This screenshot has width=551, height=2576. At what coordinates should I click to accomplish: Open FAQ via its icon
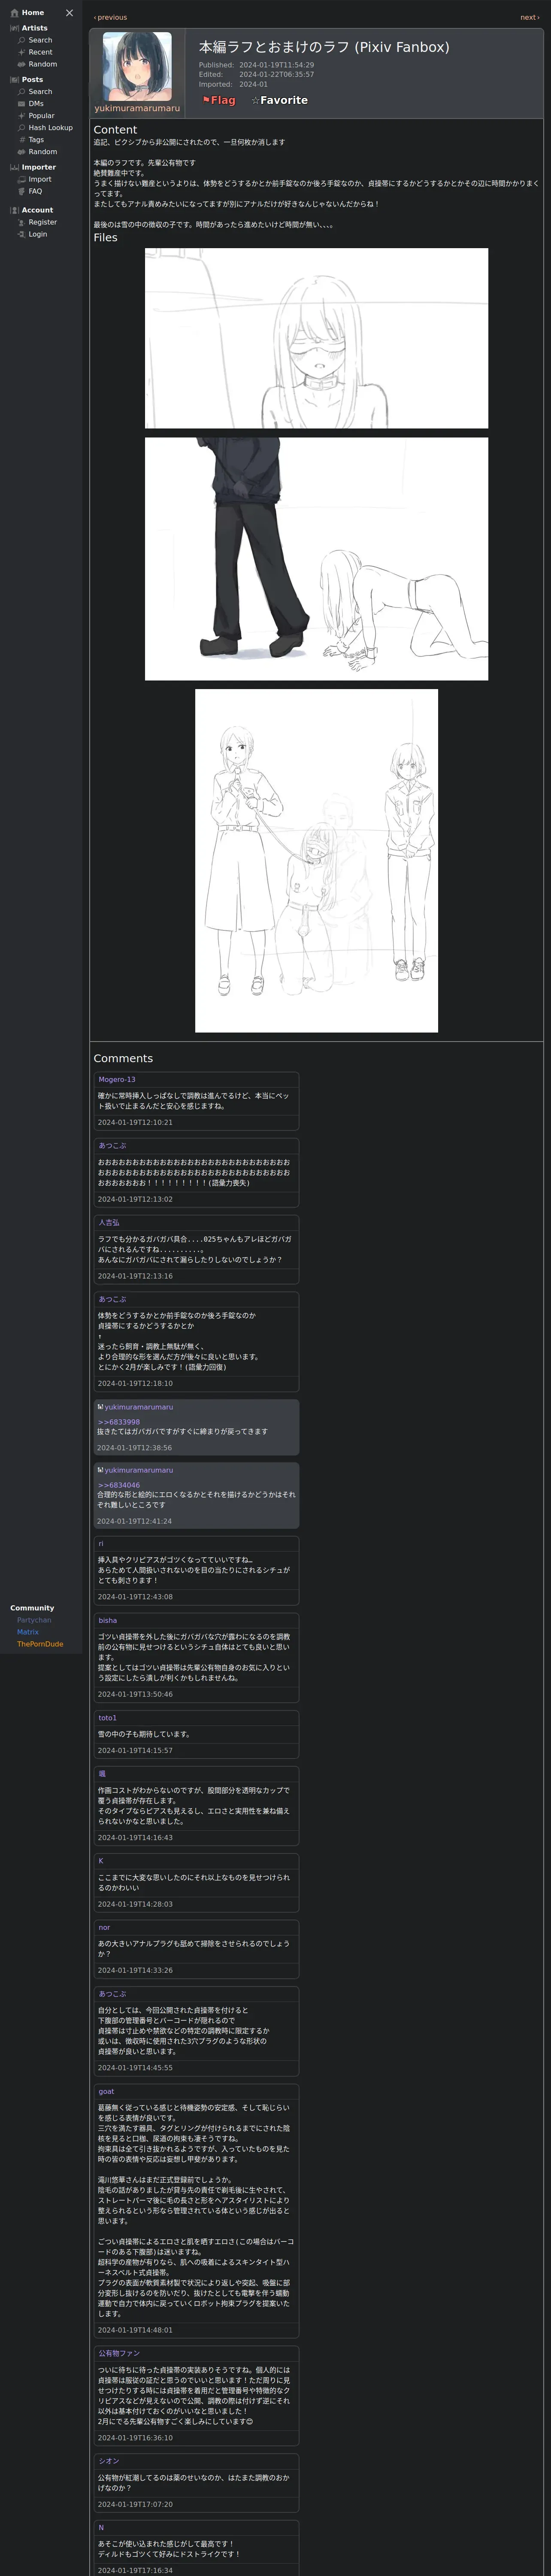coord(21,191)
